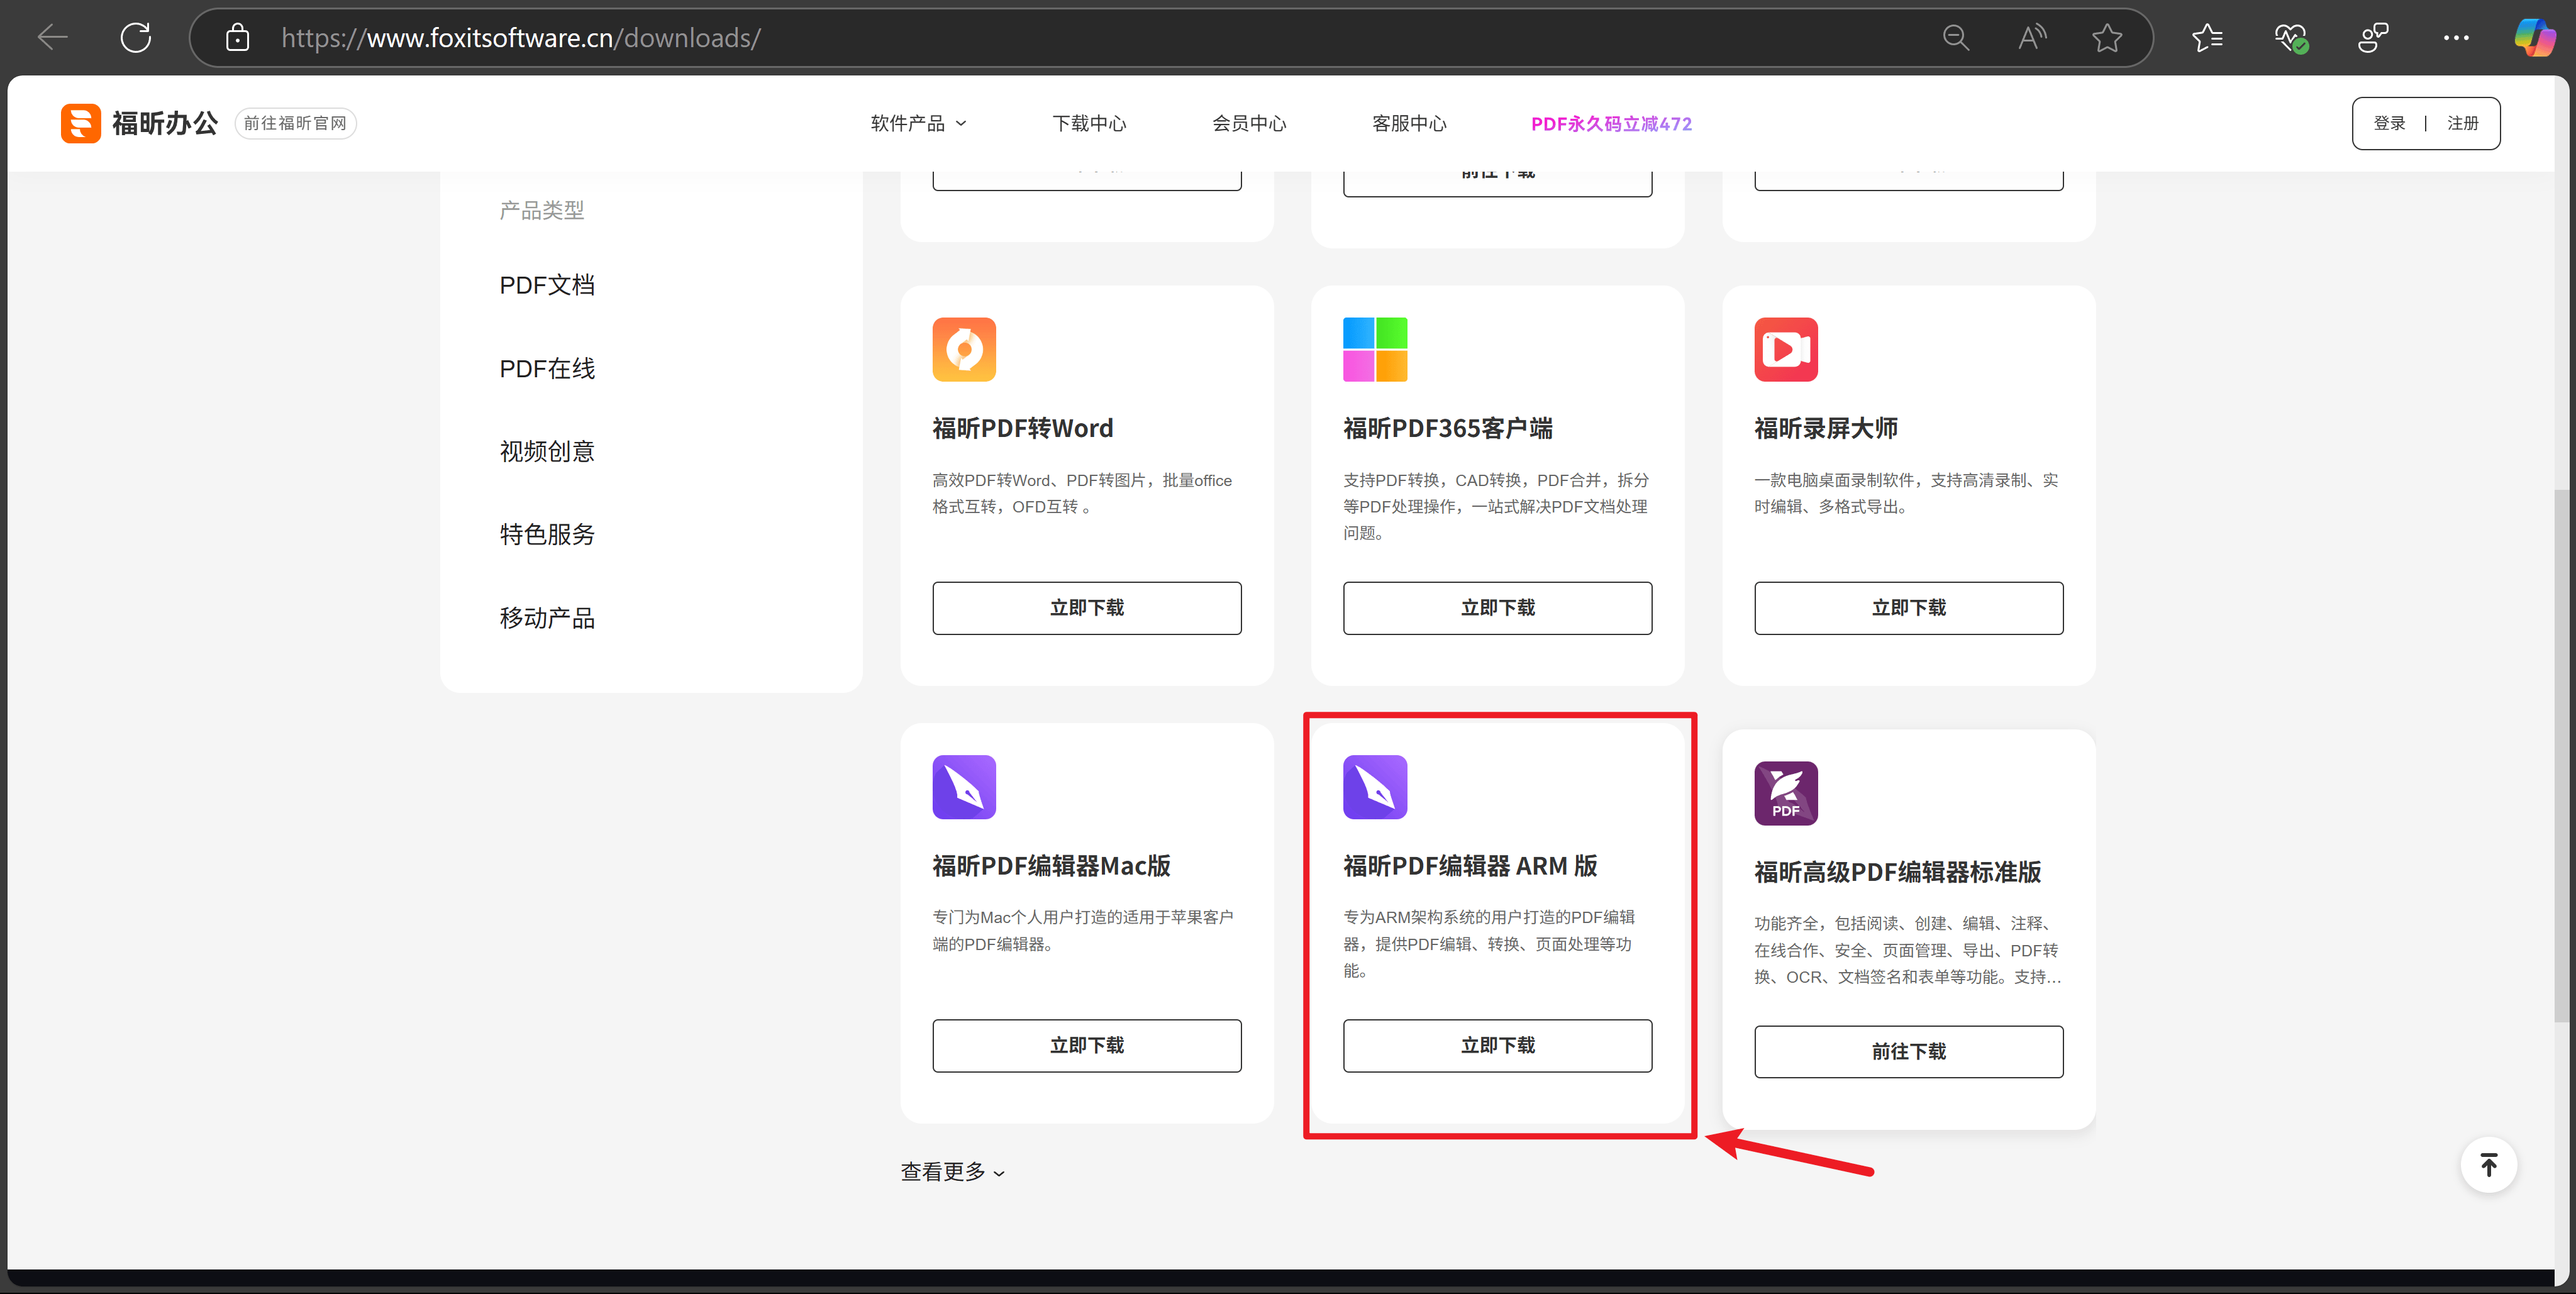Click the 登录 button
This screenshot has width=2576, height=1294.
coord(2390,123)
